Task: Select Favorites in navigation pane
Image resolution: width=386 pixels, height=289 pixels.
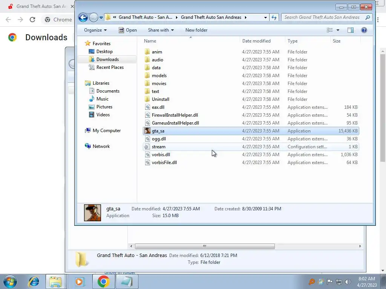Action: coord(101,44)
